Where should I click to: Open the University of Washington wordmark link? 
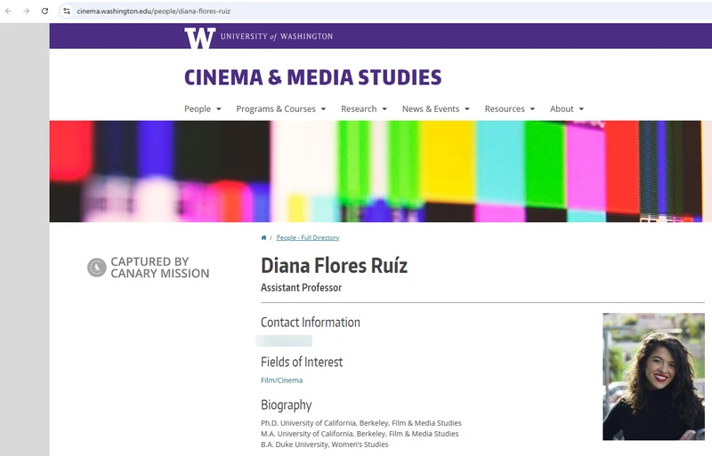[x=277, y=36]
